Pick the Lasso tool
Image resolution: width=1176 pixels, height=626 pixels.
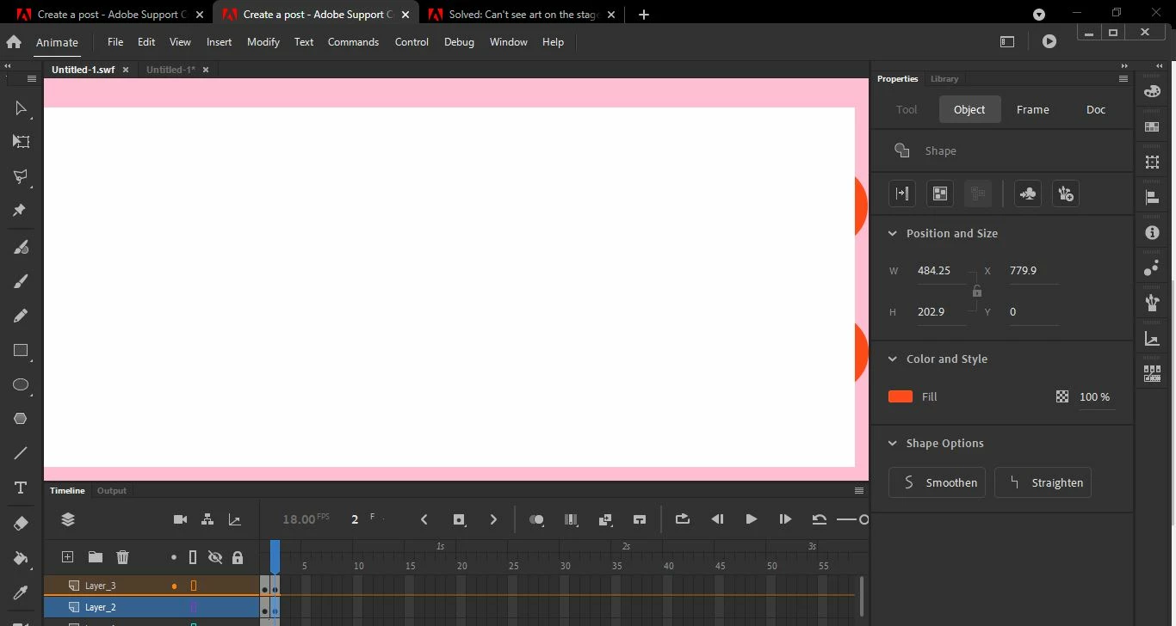click(22, 176)
